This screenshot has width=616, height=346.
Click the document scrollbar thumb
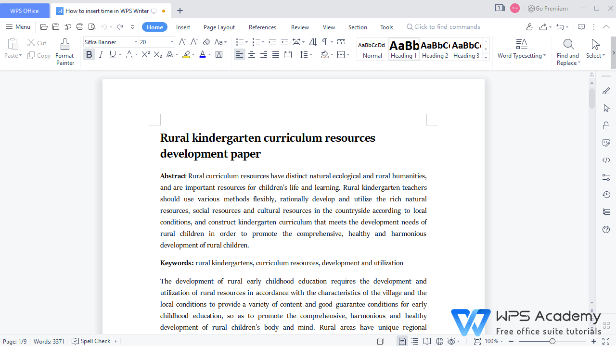click(591, 99)
